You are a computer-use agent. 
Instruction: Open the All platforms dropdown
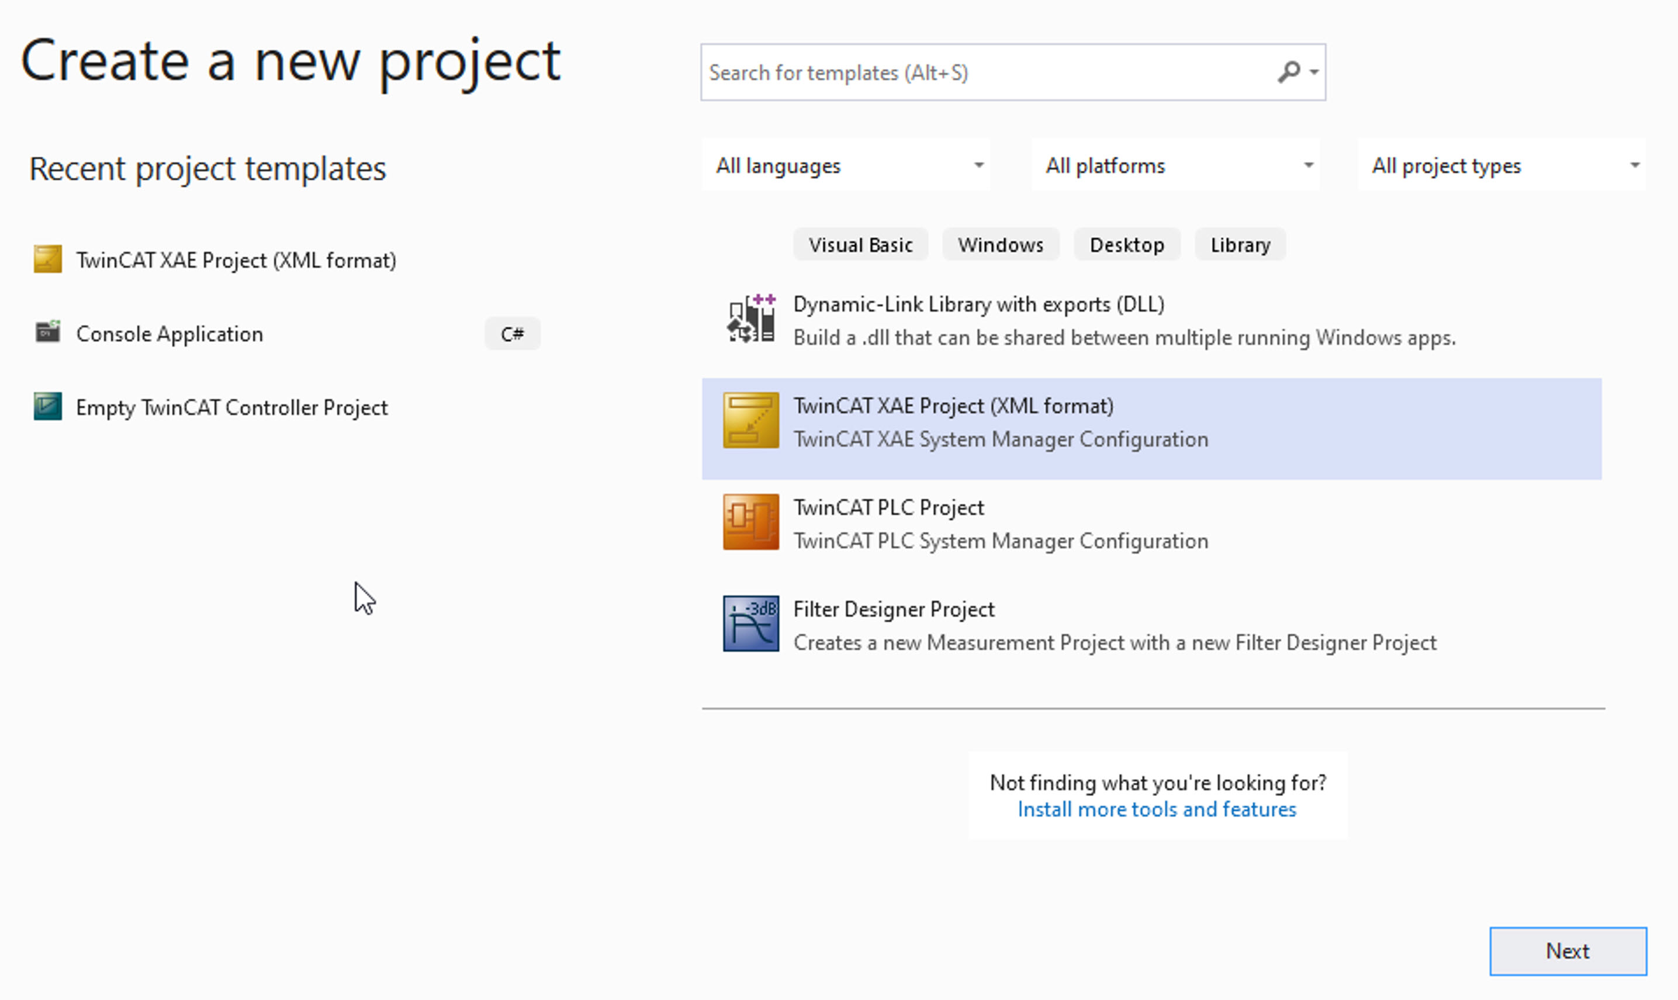coord(1175,165)
